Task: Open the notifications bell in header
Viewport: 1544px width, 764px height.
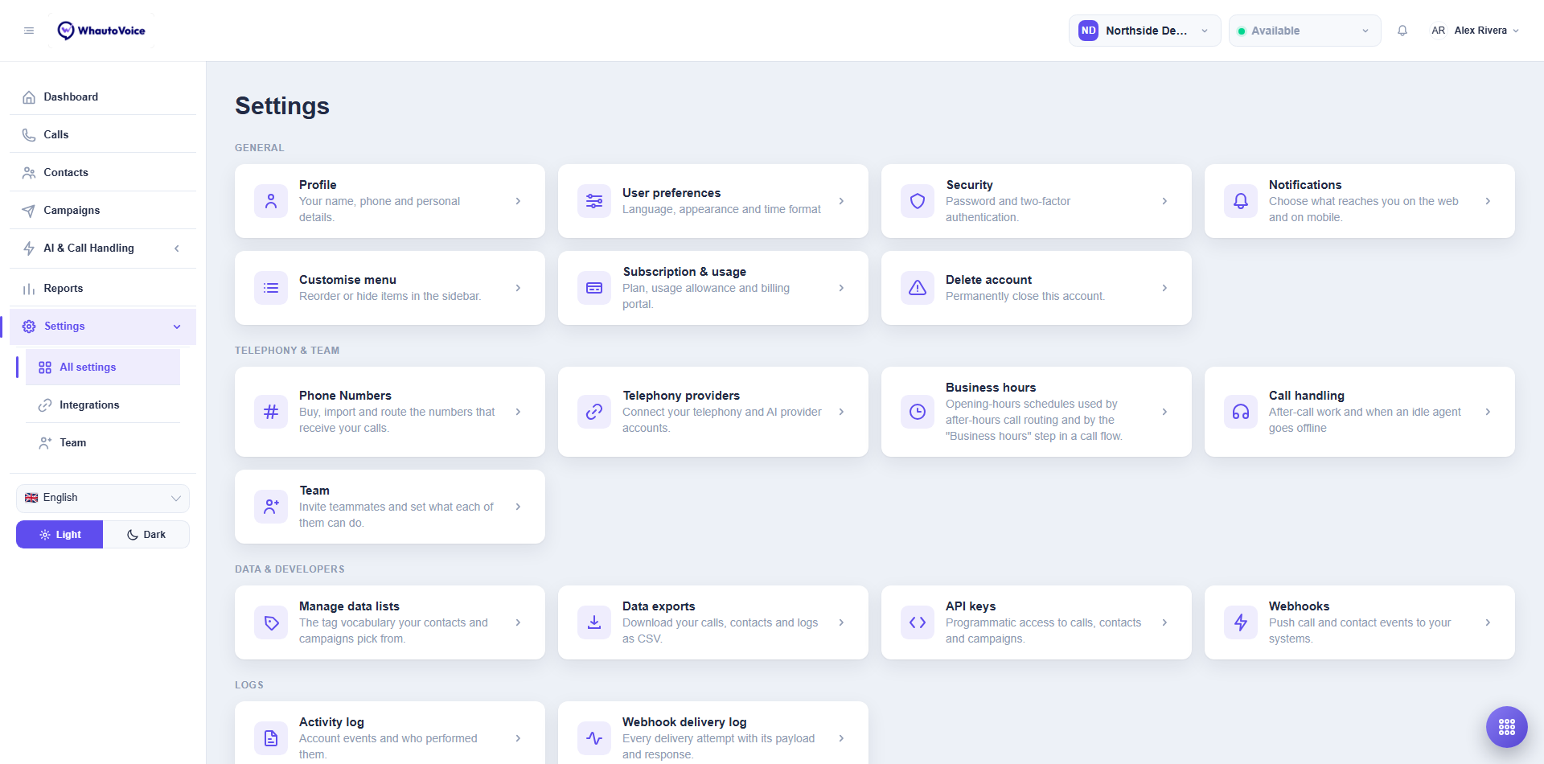Action: 1402,31
